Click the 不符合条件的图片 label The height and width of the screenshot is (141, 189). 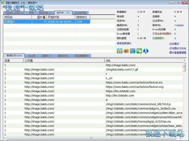click(x=162, y=34)
